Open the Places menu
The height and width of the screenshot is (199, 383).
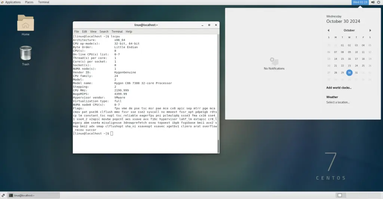(x=29, y=2)
